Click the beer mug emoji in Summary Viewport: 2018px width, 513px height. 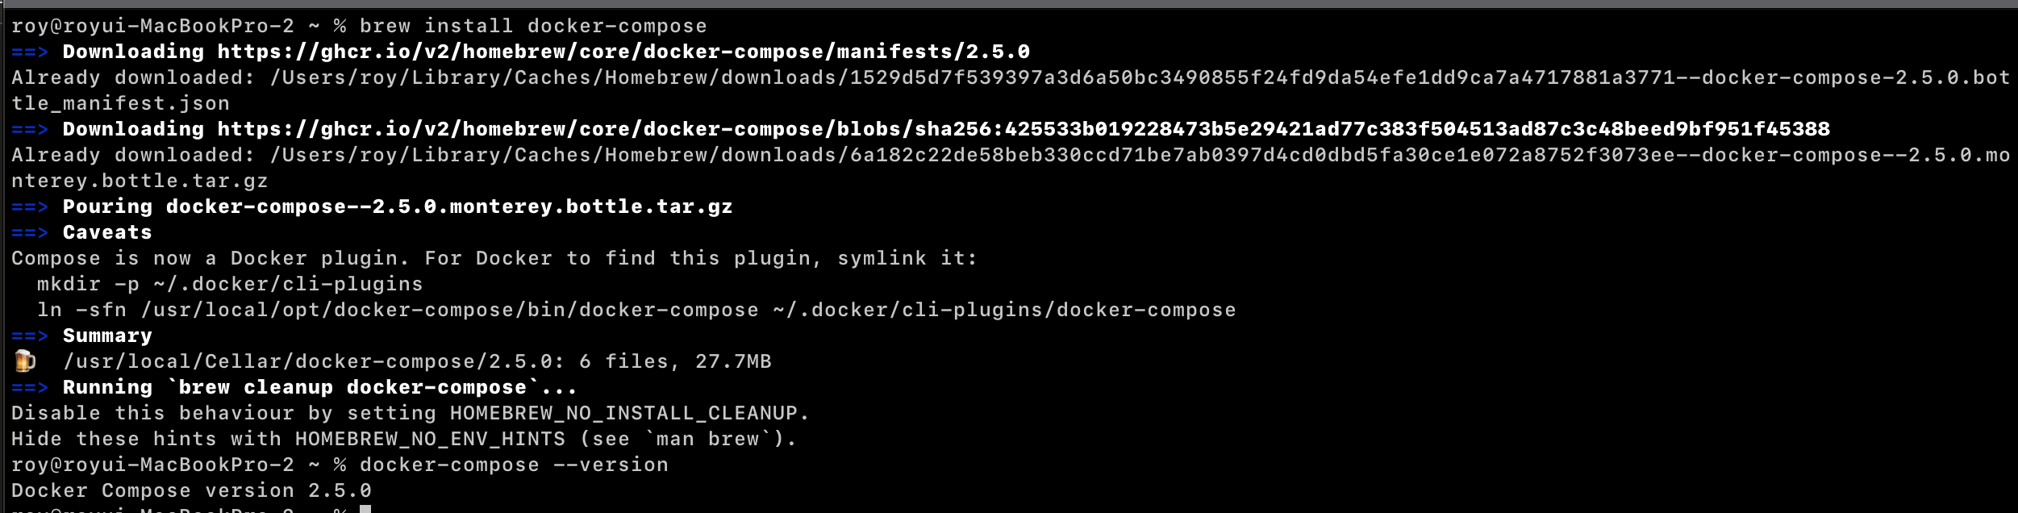pyautogui.click(x=25, y=361)
